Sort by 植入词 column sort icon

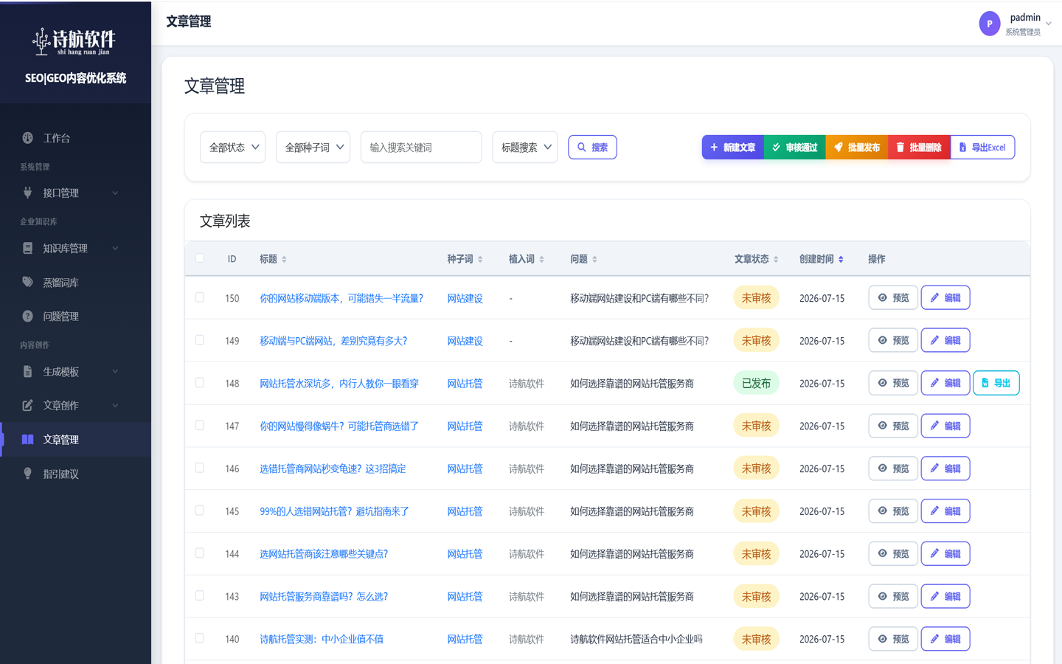pos(541,260)
